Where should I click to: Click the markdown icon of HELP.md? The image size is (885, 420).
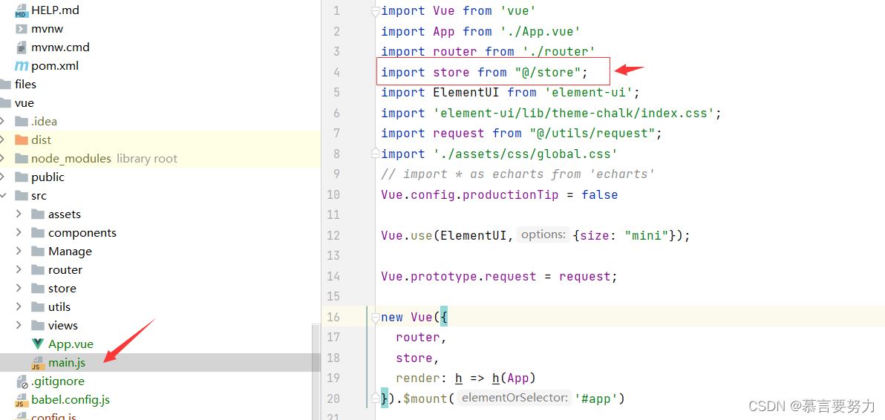tap(22, 10)
